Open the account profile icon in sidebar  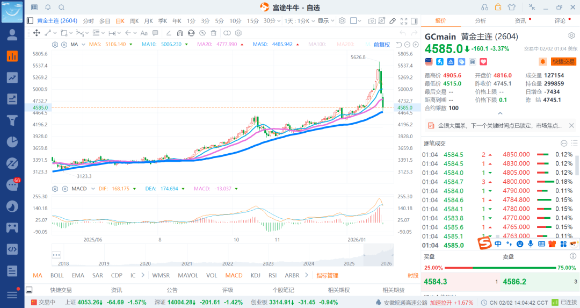(x=12, y=35)
